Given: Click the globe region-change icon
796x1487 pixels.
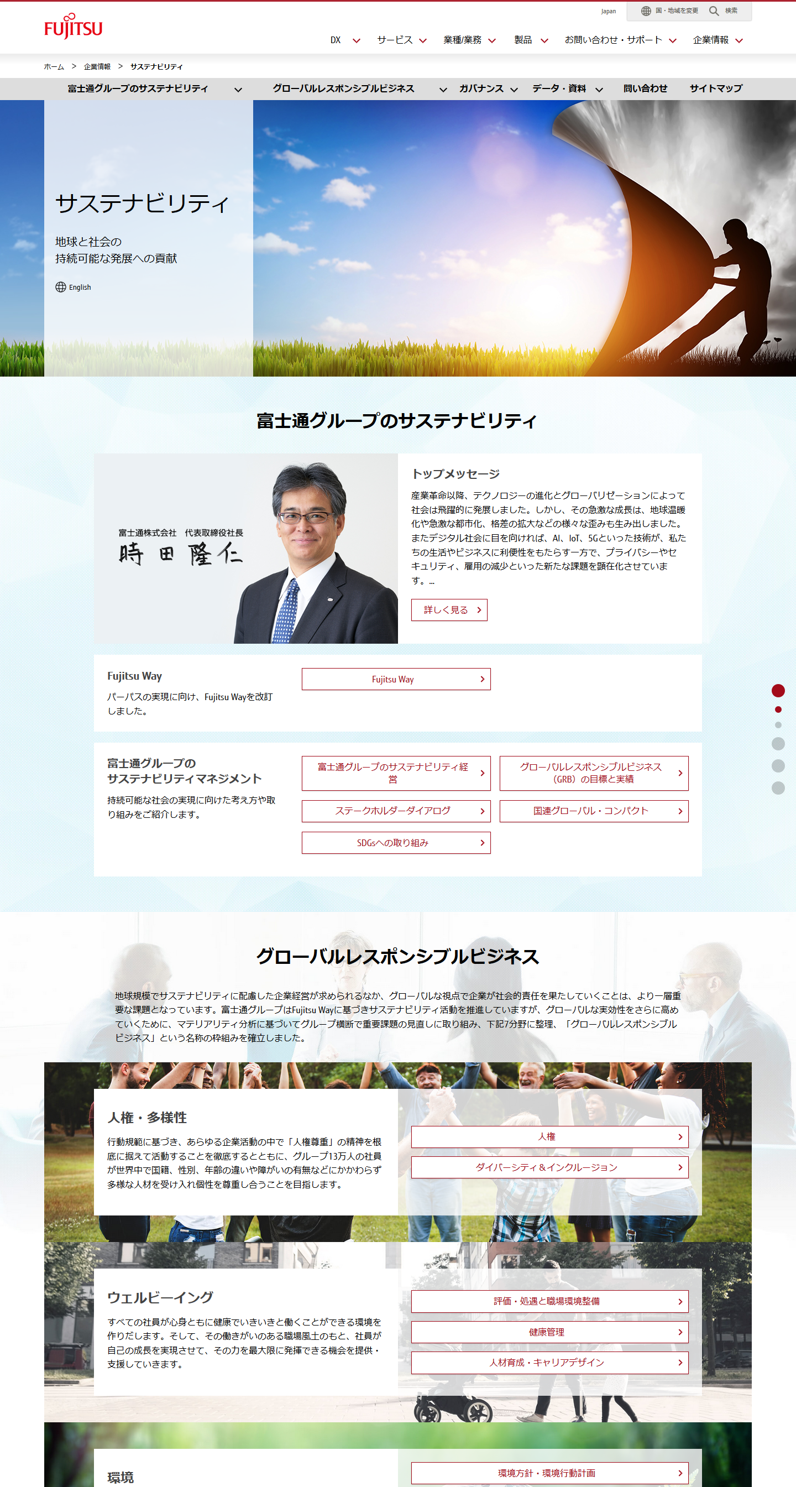Looking at the screenshot, I should point(646,11).
